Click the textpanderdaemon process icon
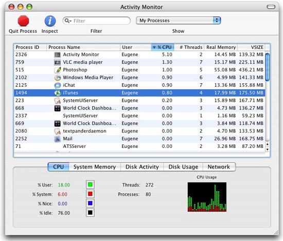Screen dimensions: 283x241 point(58,131)
